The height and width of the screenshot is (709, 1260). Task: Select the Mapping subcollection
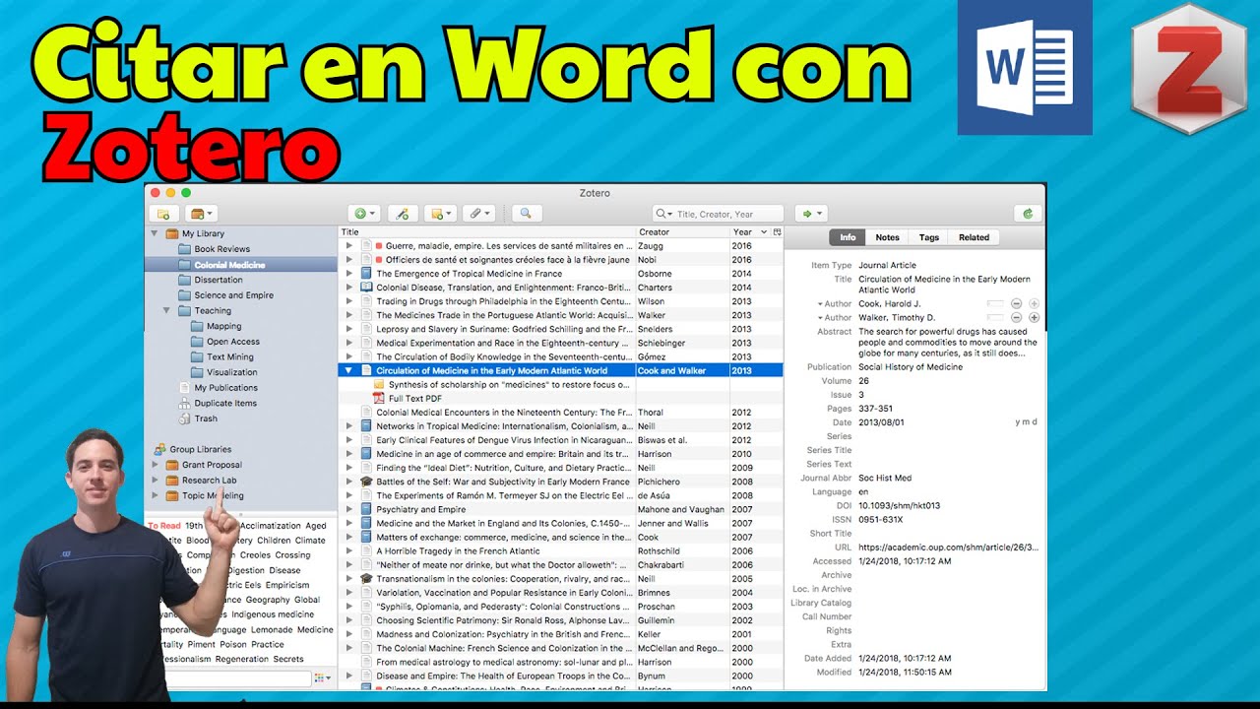224,326
